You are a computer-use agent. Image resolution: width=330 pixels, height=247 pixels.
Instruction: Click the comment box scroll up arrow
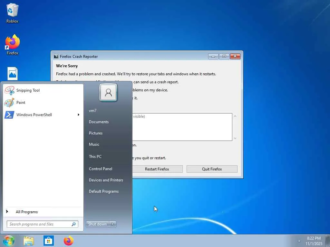(235, 116)
